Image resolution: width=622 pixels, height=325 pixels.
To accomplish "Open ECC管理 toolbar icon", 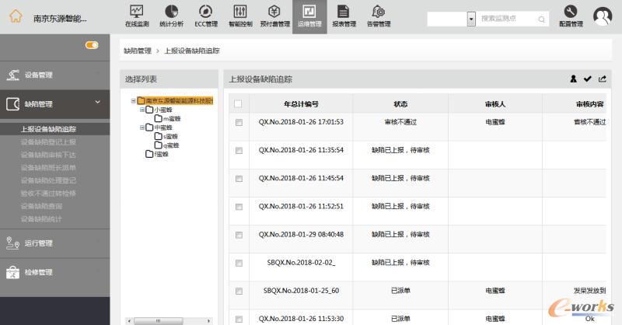I will click(206, 11).
